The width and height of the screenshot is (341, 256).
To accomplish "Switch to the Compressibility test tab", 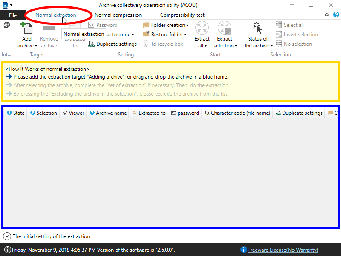I will point(182,15).
